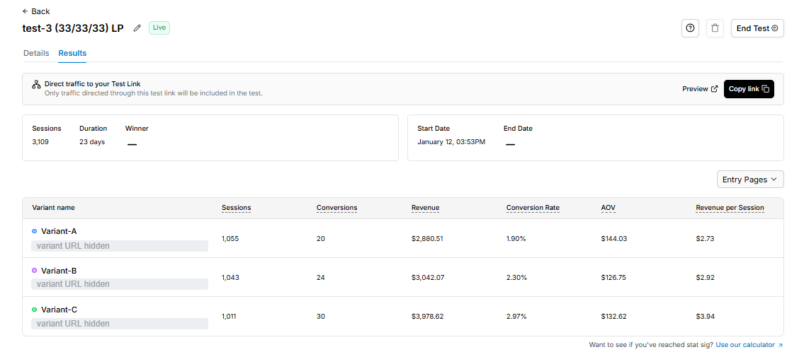Click Variant-B revenue $3,042.07
This screenshot has height=364, width=804.
click(428, 278)
